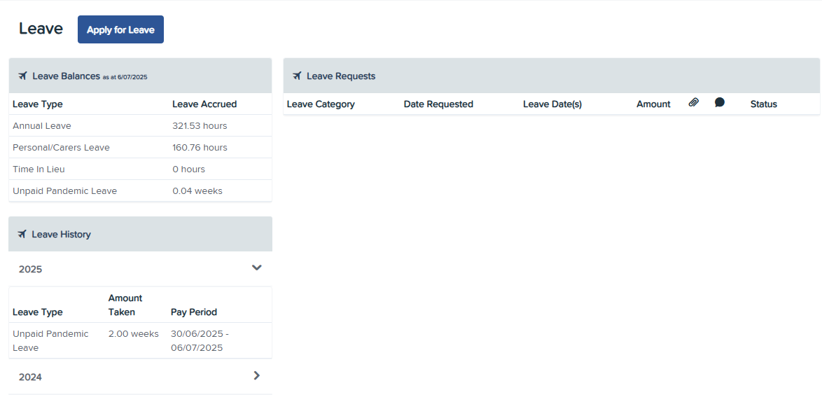Click the Apply for Leave button

[x=120, y=30]
